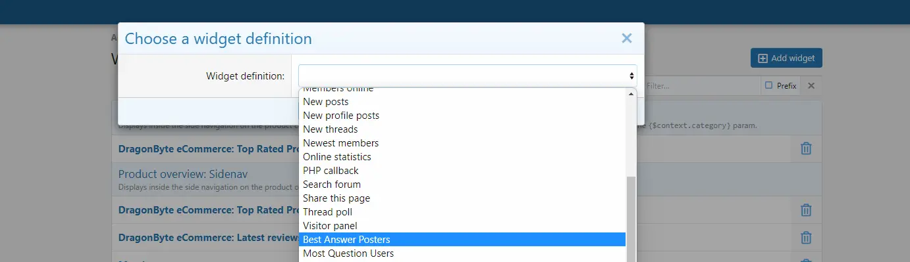Open the Widget definition dropdown

[x=468, y=76]
